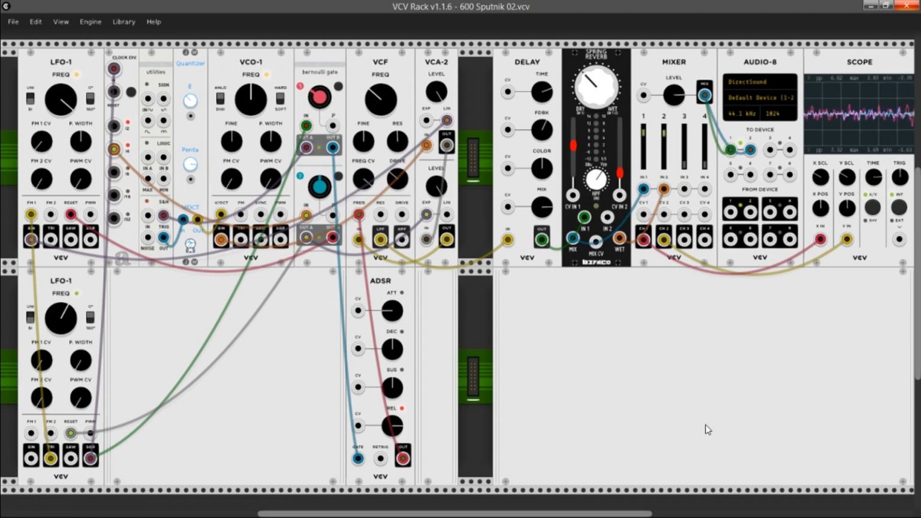Push the CLOCK DIV reset button
This screenshot has height=518, width=921.
click(131, 92)
